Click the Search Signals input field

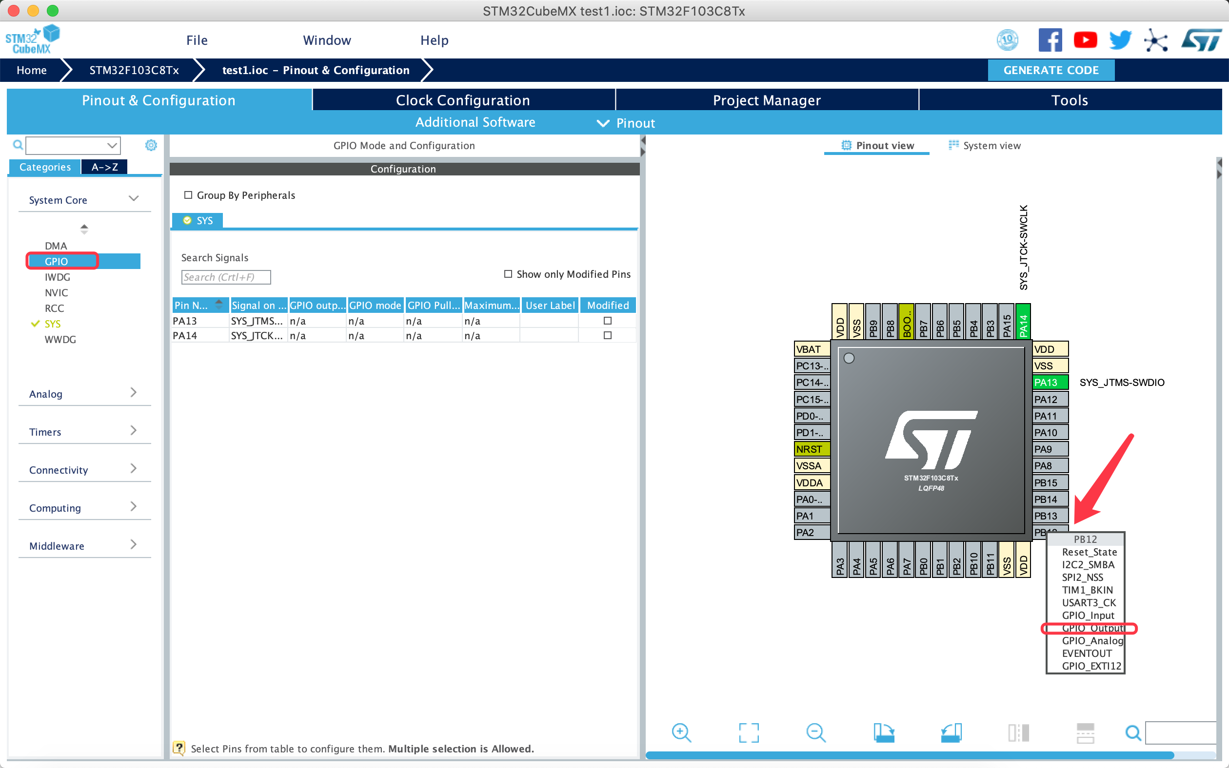(226, 277)
